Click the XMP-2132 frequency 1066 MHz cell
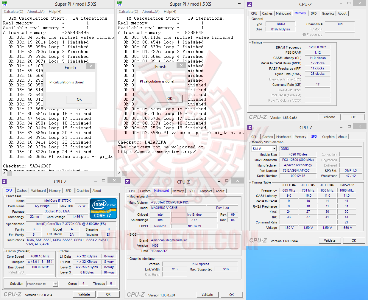 (x=347, y=190)
